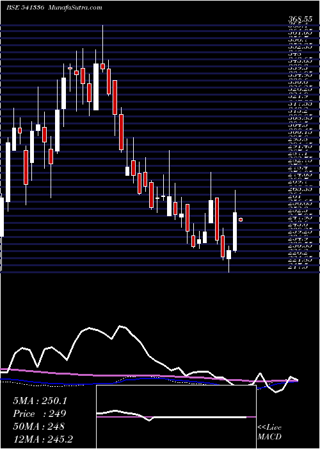Select the 12MA : 245.2 reading
The width and height of the screenshot is (320, 449).
click(x=42, y=439)
